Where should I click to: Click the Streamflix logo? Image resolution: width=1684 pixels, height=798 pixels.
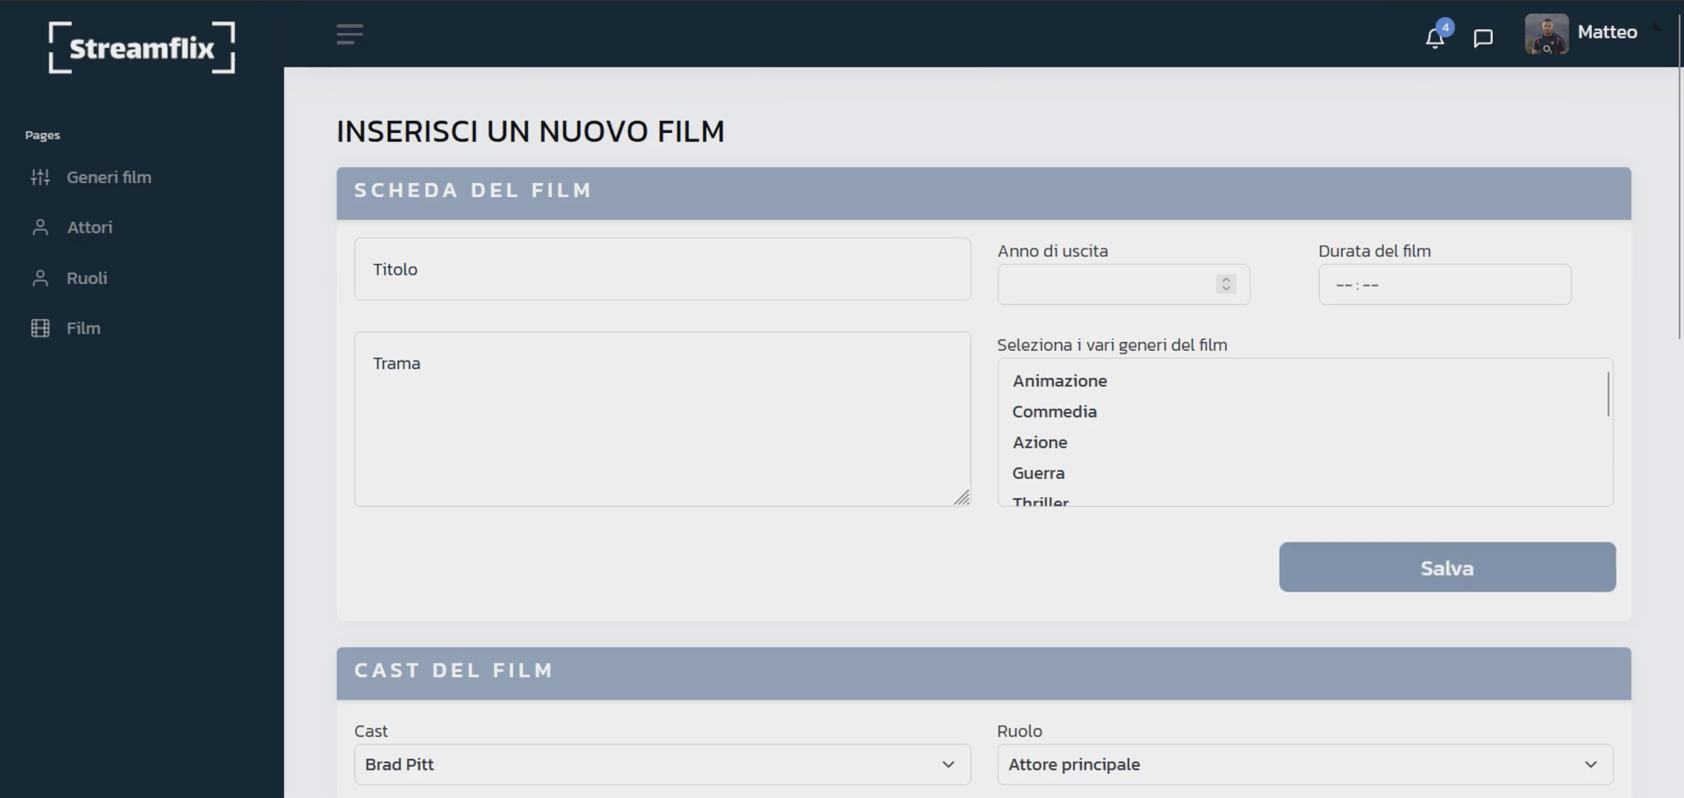click(x=141, y=48)
